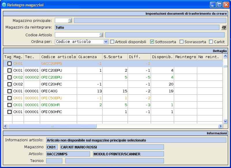Tag the 0RIC60HRC row checkbox
The image size is (231, 168).
pos(10,112)
